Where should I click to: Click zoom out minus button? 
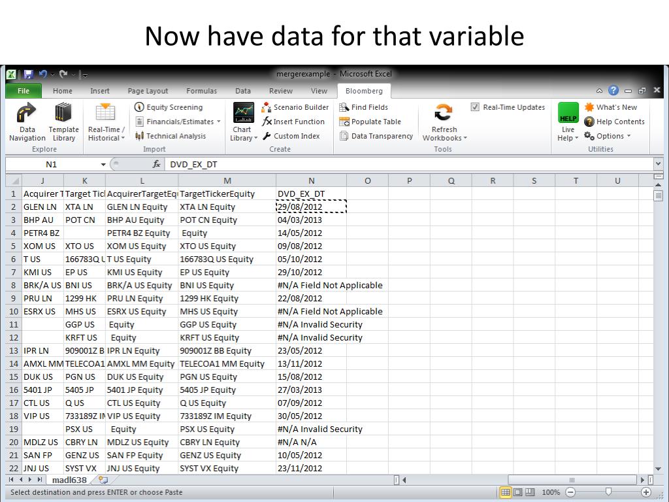point(570,492)
